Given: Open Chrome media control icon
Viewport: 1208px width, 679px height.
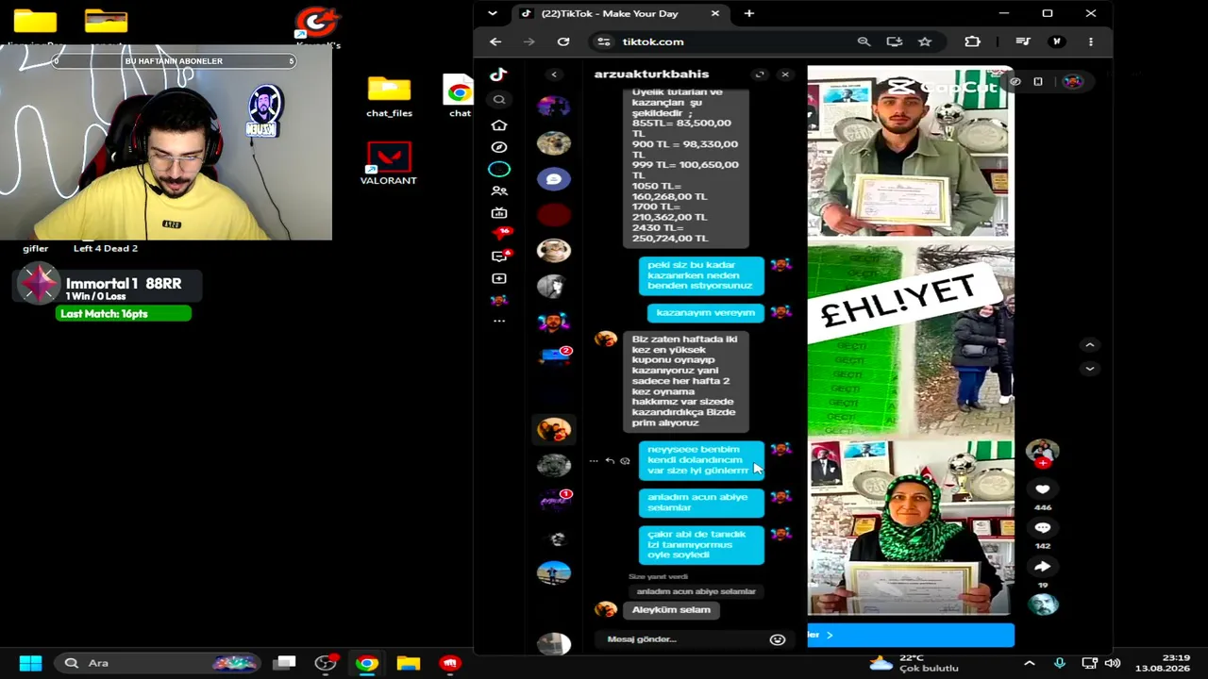Looking at the screenshot, I should pos(1023,41).
